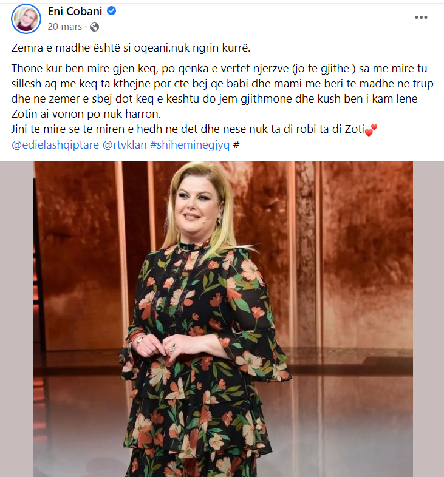Click the blue verified badge
Viewport: 444px width, 477px height.
tap(112, 12)
